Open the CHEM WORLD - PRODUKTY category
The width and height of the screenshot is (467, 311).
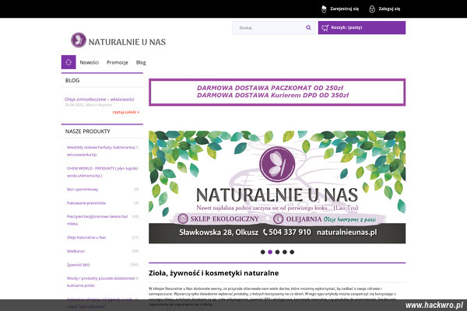click(x=102, y=172)
